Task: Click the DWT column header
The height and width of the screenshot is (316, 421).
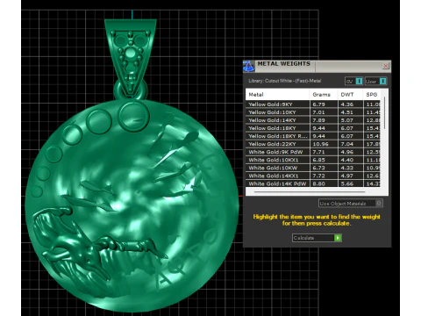Action: pyautogui.click(x=351, y=95)
